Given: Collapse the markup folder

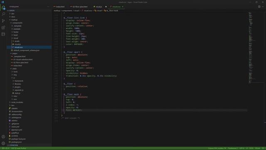Looking at the screenshot, I should tap(14, 20).
